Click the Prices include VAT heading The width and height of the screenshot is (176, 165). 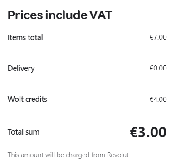(x=60, y=15)
